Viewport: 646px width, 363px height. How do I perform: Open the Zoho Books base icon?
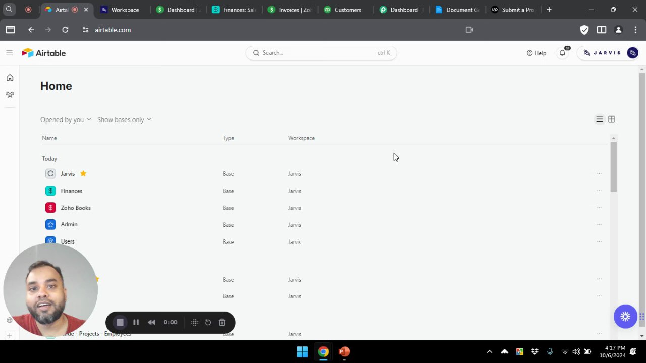(x=50, y=208)
